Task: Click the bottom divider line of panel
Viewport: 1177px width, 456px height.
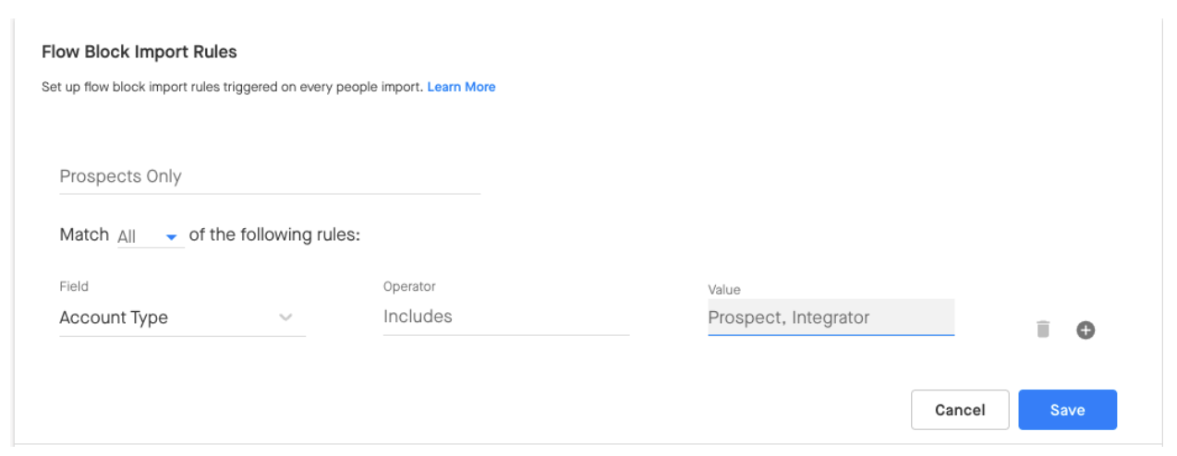Action: point(588,444)
